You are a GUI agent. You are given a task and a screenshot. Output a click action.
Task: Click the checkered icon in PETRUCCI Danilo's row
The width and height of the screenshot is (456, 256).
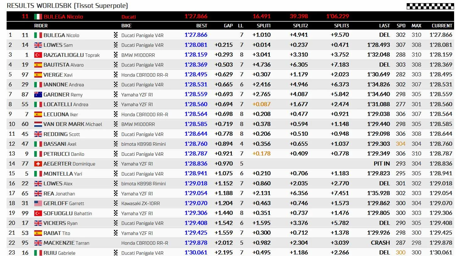(x=116, y=154)
